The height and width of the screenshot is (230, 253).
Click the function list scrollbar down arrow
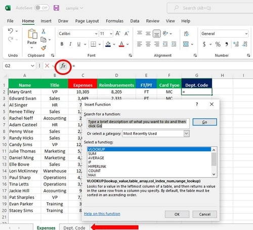[x=214, y=174]
